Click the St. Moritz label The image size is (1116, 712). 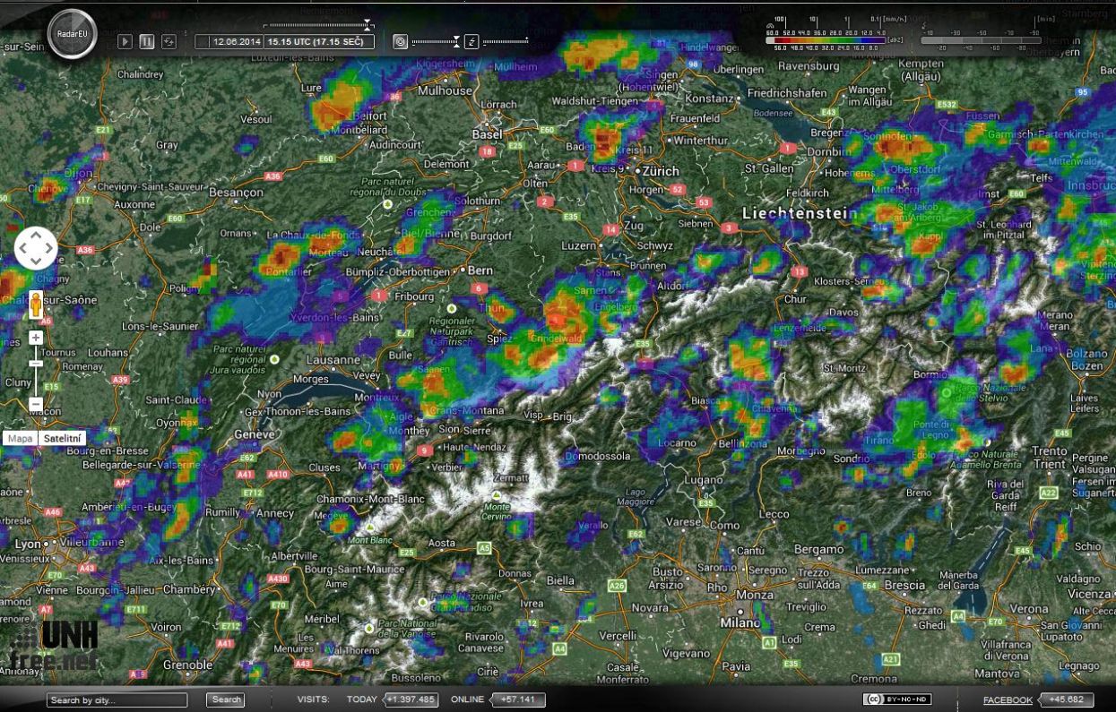[x=844, y=367]
